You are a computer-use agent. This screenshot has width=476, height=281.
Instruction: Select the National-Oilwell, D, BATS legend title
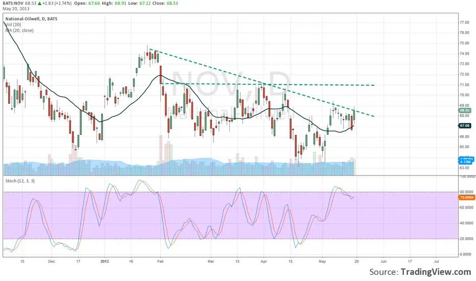tap(31, 19)
